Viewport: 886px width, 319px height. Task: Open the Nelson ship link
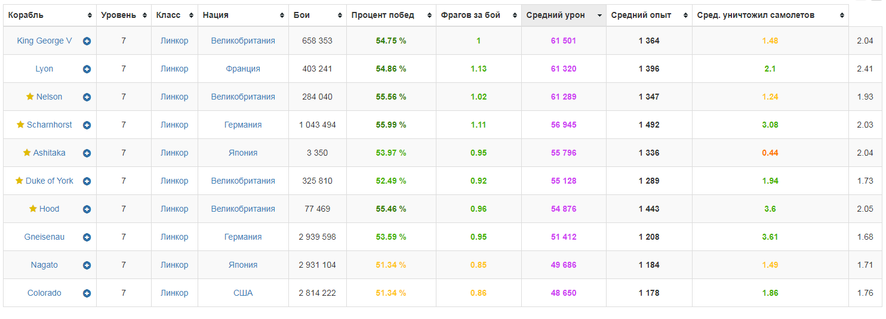point(49,97)
